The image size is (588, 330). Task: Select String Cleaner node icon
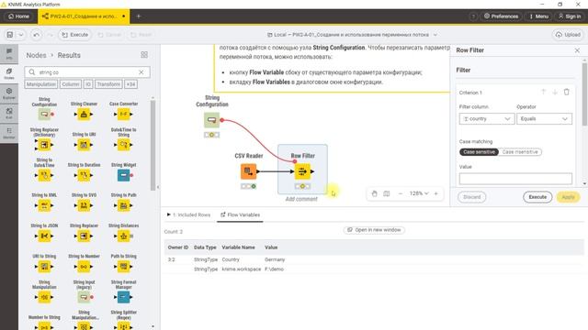tap(84, 114)
